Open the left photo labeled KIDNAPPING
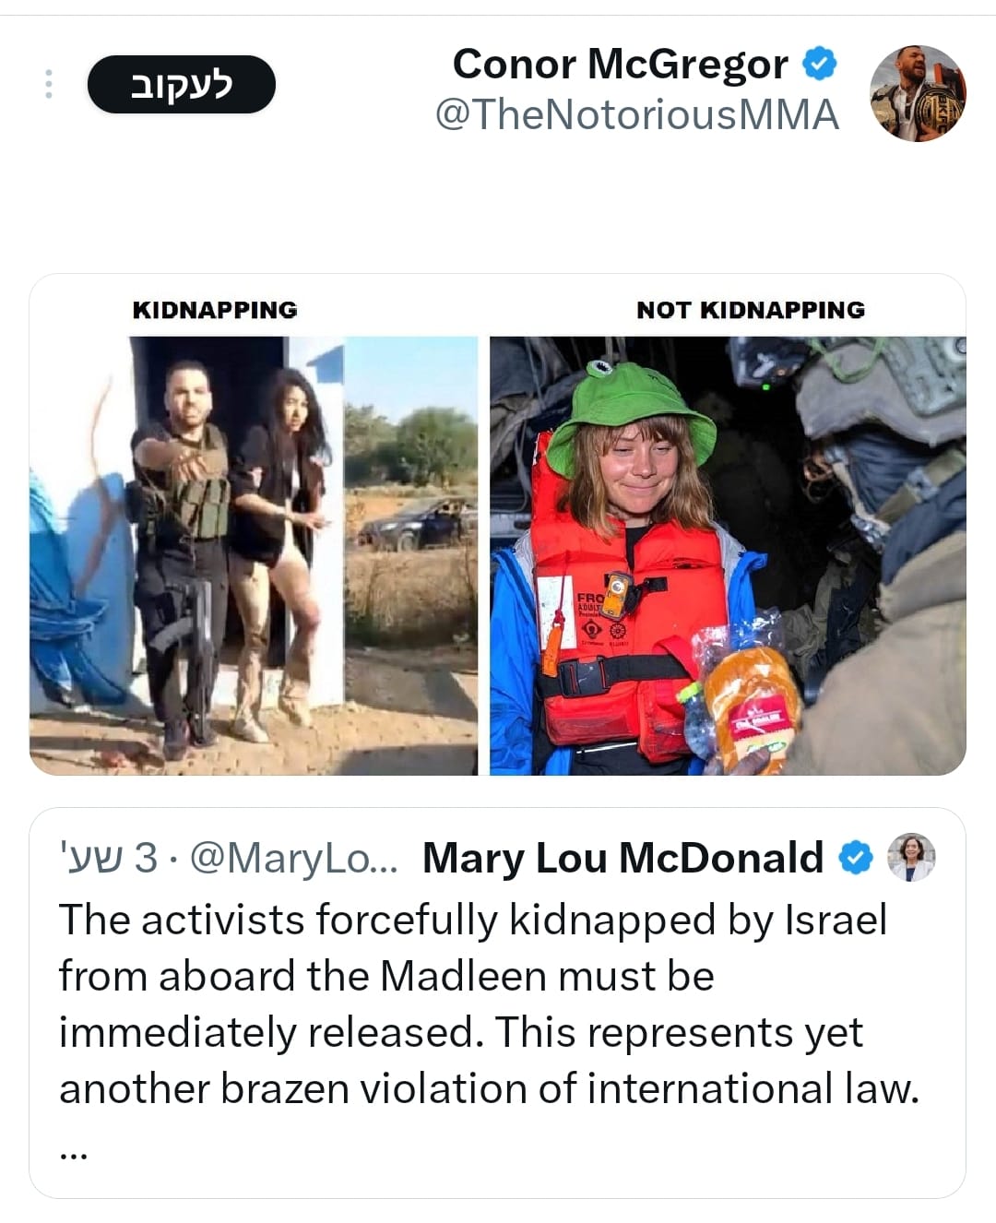 254,555
